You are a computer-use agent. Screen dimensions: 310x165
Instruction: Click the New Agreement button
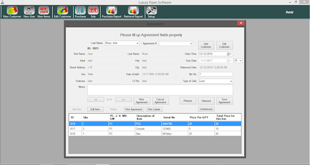(x=142, y=101)
